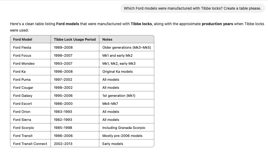Screen dimensions: 268x157
Task: Click the 'Ford Sierra' table cell
Action: pos(22,120)
